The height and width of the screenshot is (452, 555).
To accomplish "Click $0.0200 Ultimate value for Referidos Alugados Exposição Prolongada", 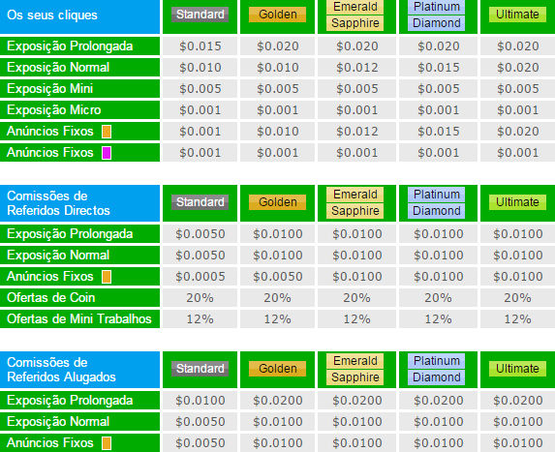I will click(x=518, y=401).
